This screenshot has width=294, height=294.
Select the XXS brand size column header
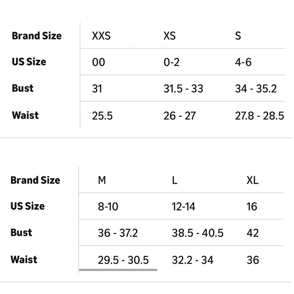101,36
